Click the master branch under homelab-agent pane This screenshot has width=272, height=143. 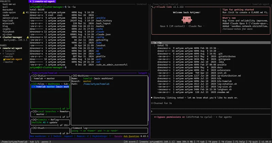(x=9, y=62)
